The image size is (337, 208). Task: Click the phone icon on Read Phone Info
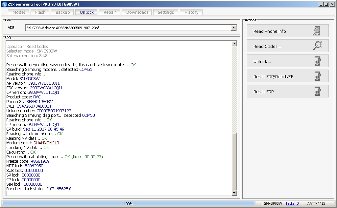click(x=317, y=31)
